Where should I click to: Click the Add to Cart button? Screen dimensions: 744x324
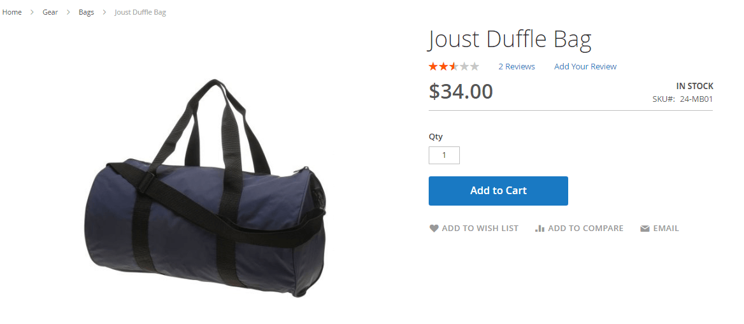point(498,191)
